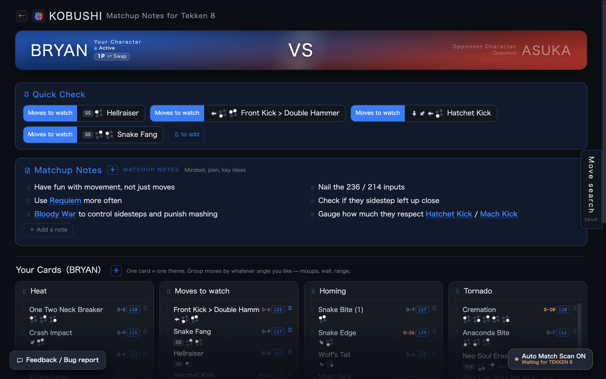Viewport: 606px width, 379px height.
Task: Expand the Move search side panel
Action: [591, 189]
